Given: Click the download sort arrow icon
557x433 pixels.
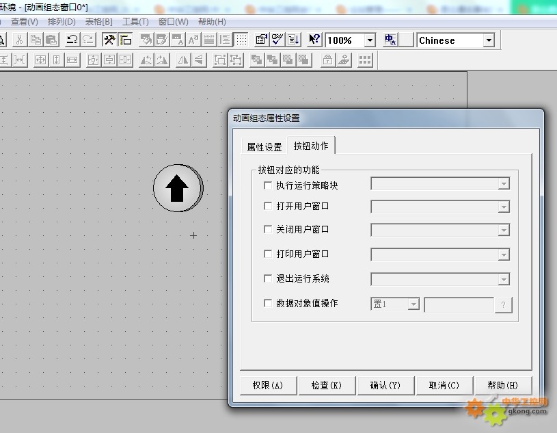Looking at the screenshot, I should click(293, 40).
